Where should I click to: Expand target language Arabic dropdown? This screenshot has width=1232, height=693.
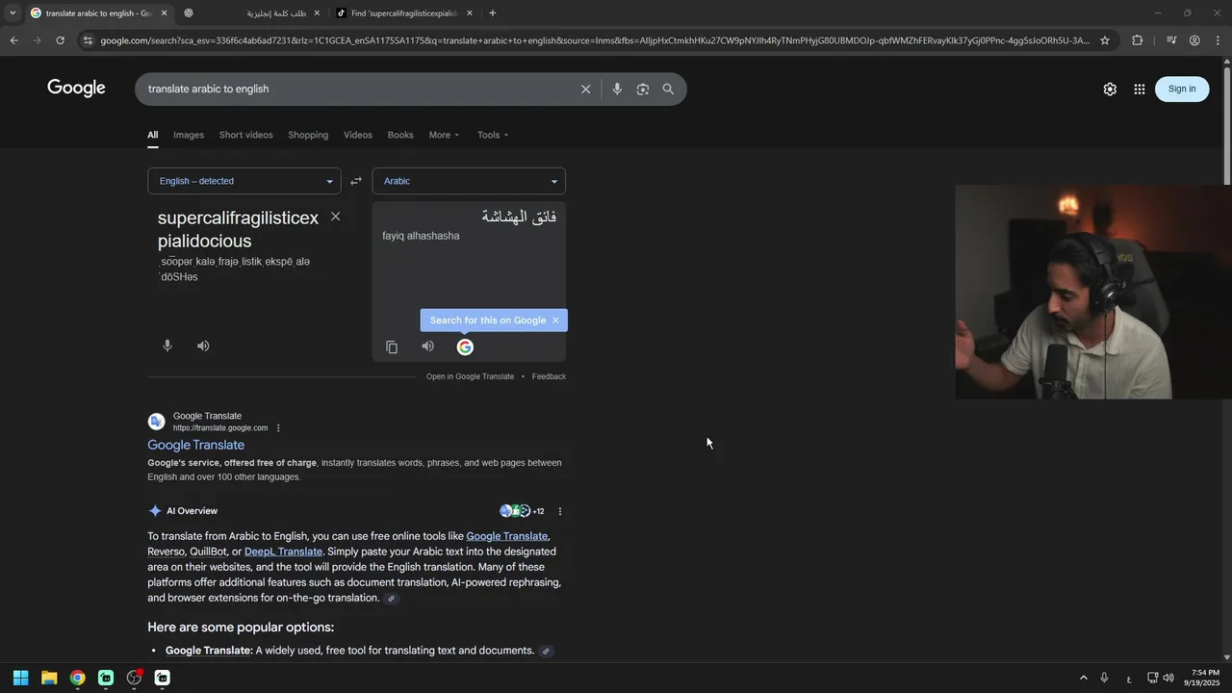469,181
